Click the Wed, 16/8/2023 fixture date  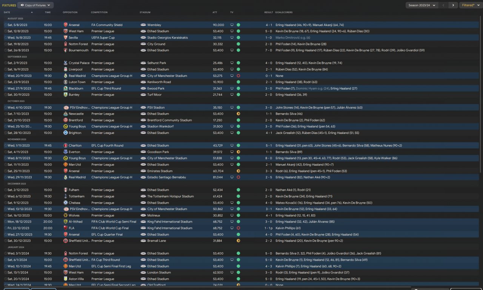pyautogui.click(x=20, y=38)
